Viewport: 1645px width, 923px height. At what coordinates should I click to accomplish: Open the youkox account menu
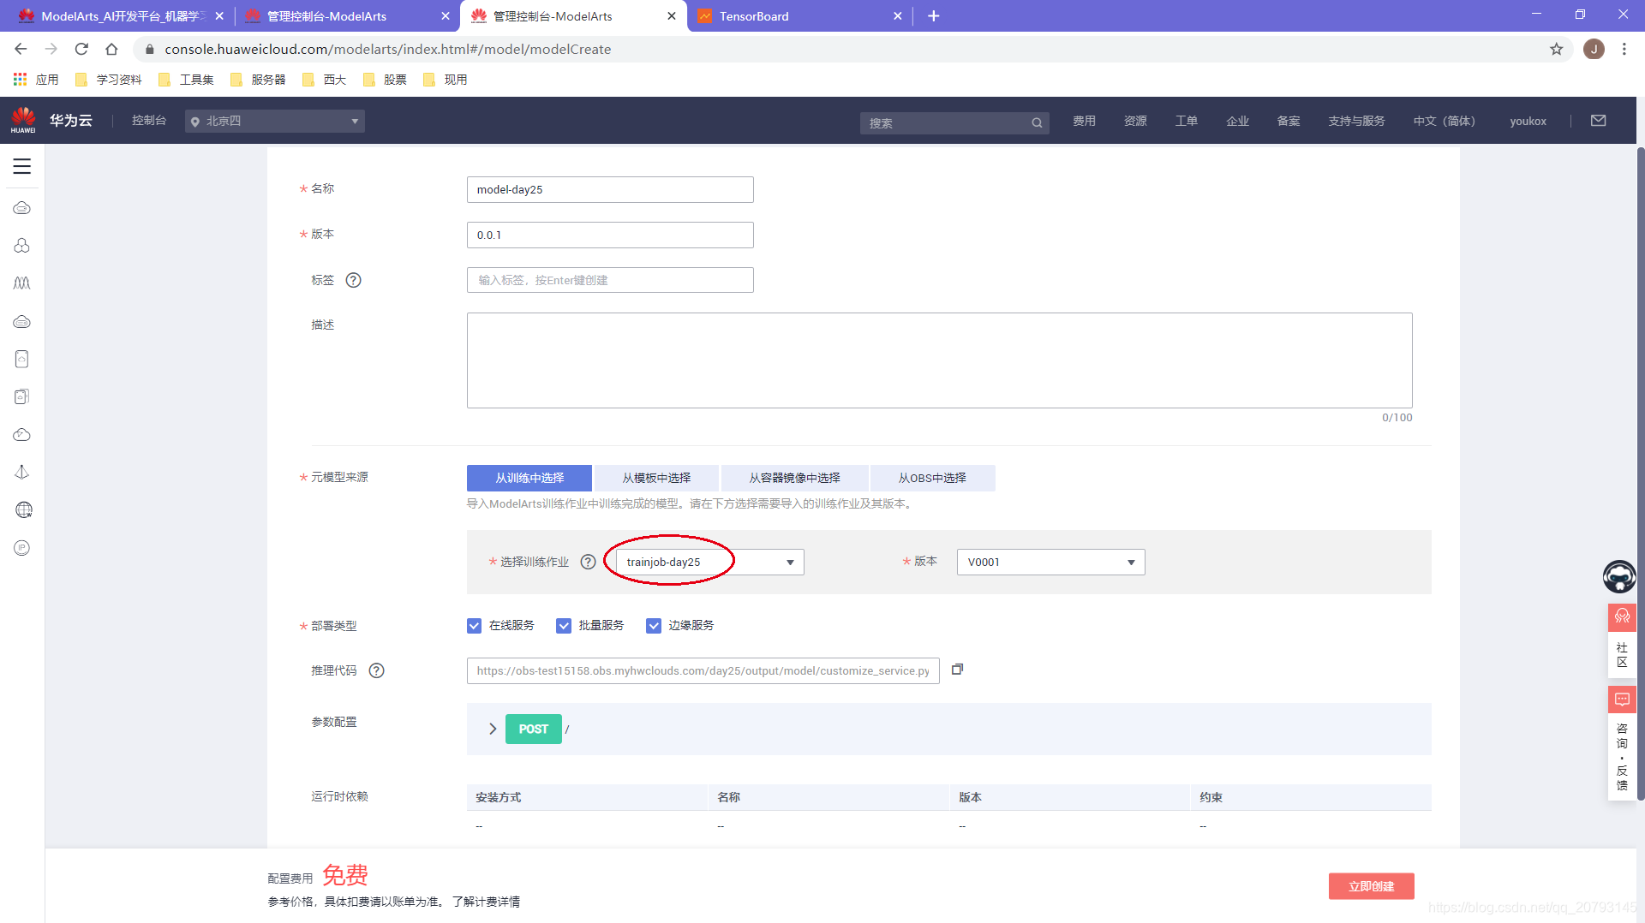1528,121
